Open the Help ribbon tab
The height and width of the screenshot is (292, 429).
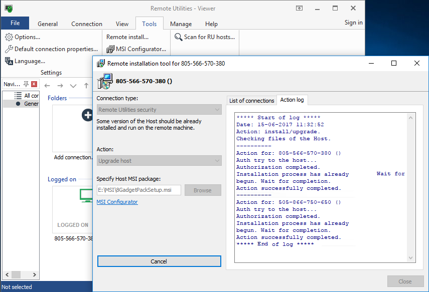pos(212,24)
